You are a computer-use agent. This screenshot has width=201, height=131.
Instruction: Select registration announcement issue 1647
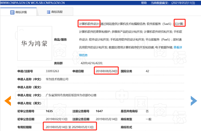click(99, 111)
